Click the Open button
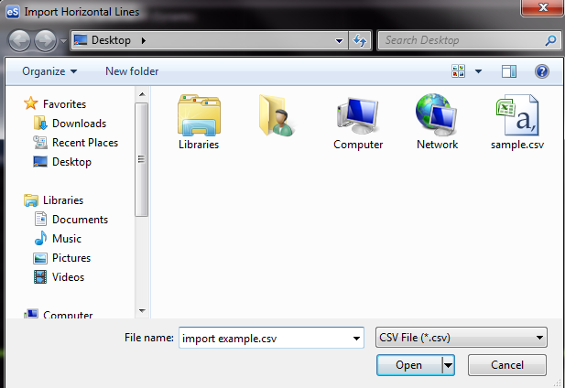Viewport: 565px width, 388px height. click(x=409, y=365)
